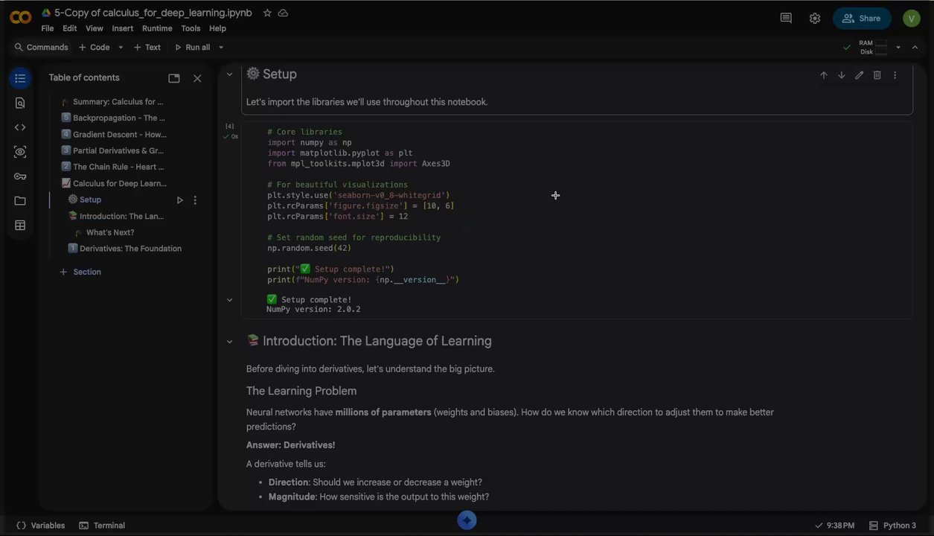Screen dimensions: 934x536
Task: Open Setup cell more actions menu
Action: (x=895, y=75)
